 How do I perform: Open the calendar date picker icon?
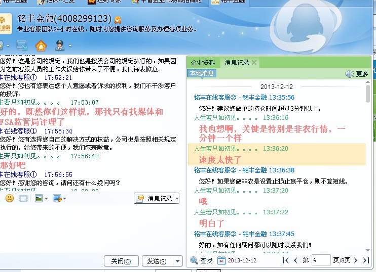(x=221, y=260)
